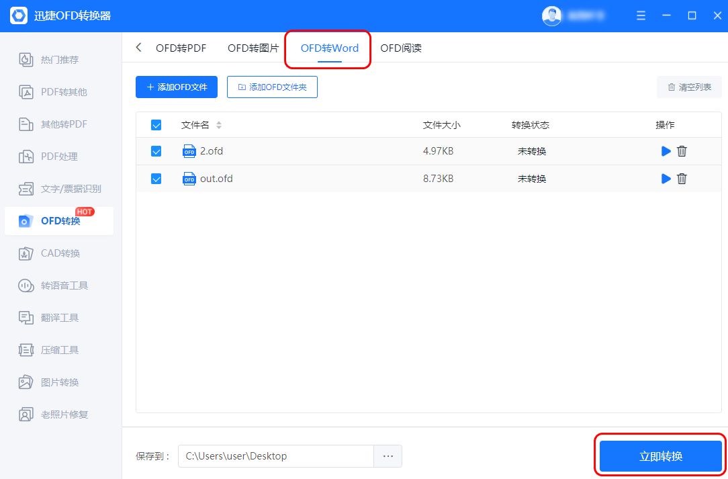The image size is (728, 479).
Task: Click 添加OFD文件夹 to add a folder
Action: click(272, 87)
